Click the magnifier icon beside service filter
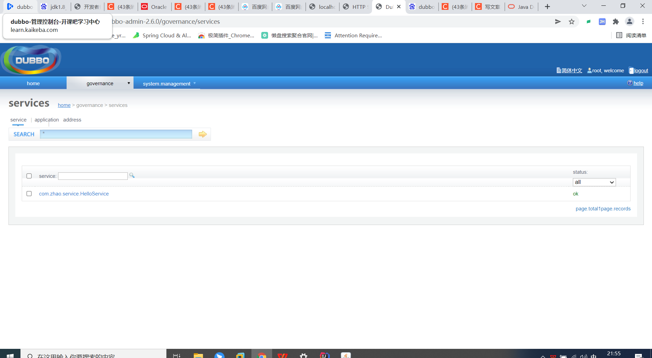Image resolution: width=652 pixels, height=358 pixels. coord(132,175)
